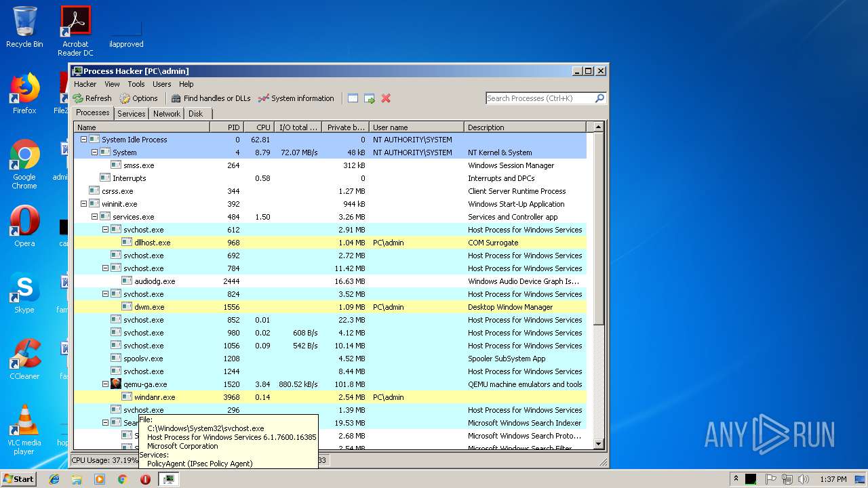Screen dimensions: 868x488
Task: Sort by Private bytes column header
Action: 345,127
